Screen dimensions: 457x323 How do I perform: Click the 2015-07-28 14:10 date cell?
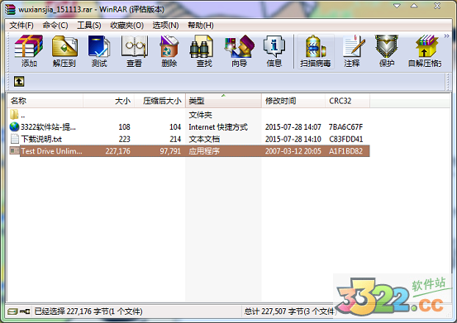(293, 139)
